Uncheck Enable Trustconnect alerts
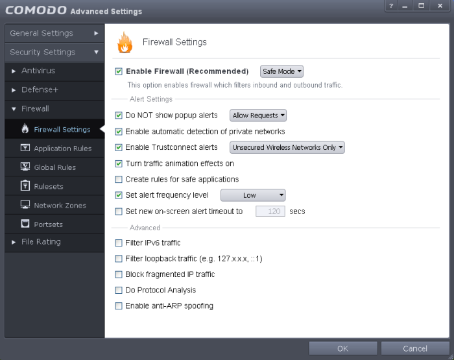 click(119, 147)
